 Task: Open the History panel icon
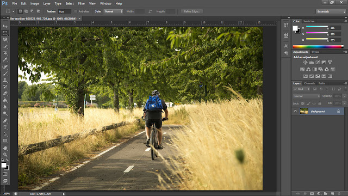(x=287, y=25)
